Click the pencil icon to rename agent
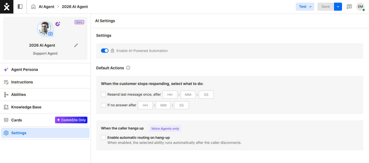 click(76, 45)
